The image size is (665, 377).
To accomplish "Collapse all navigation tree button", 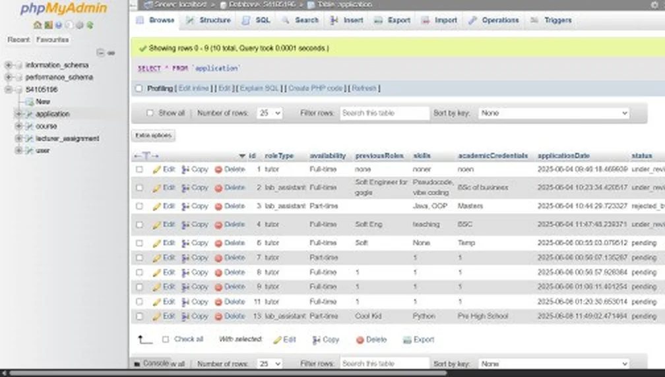I will [100, 53].
